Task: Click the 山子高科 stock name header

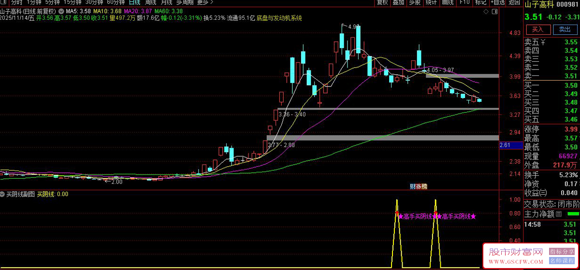Action: [540, 4]
